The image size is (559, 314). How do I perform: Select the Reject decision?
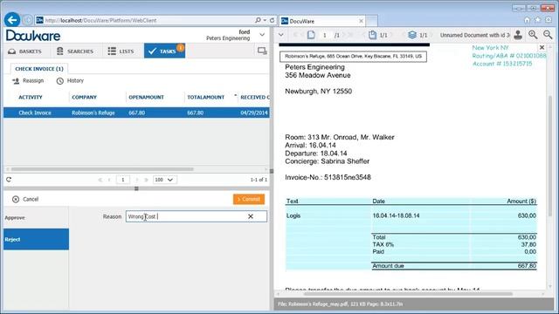tap(36, 239)
